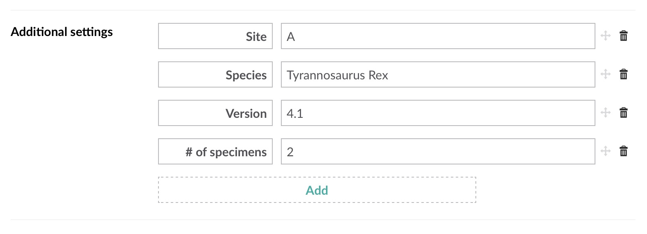Add a new additional setting
The image size is (647, 234).
[x=317, y=190]
